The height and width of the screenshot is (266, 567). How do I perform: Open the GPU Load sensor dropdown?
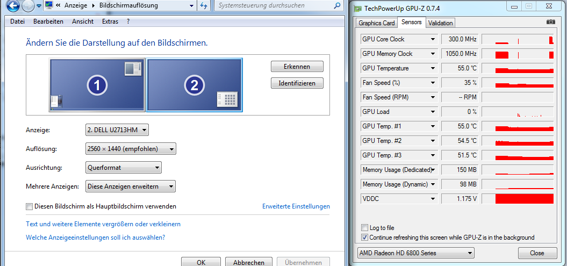[x=433, y=112]
